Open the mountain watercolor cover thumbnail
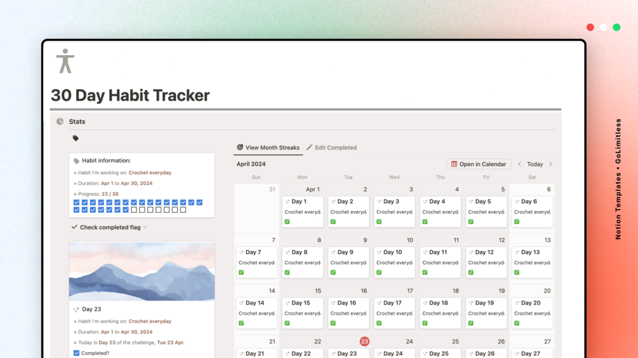638x358 pixels. (142, 271)
